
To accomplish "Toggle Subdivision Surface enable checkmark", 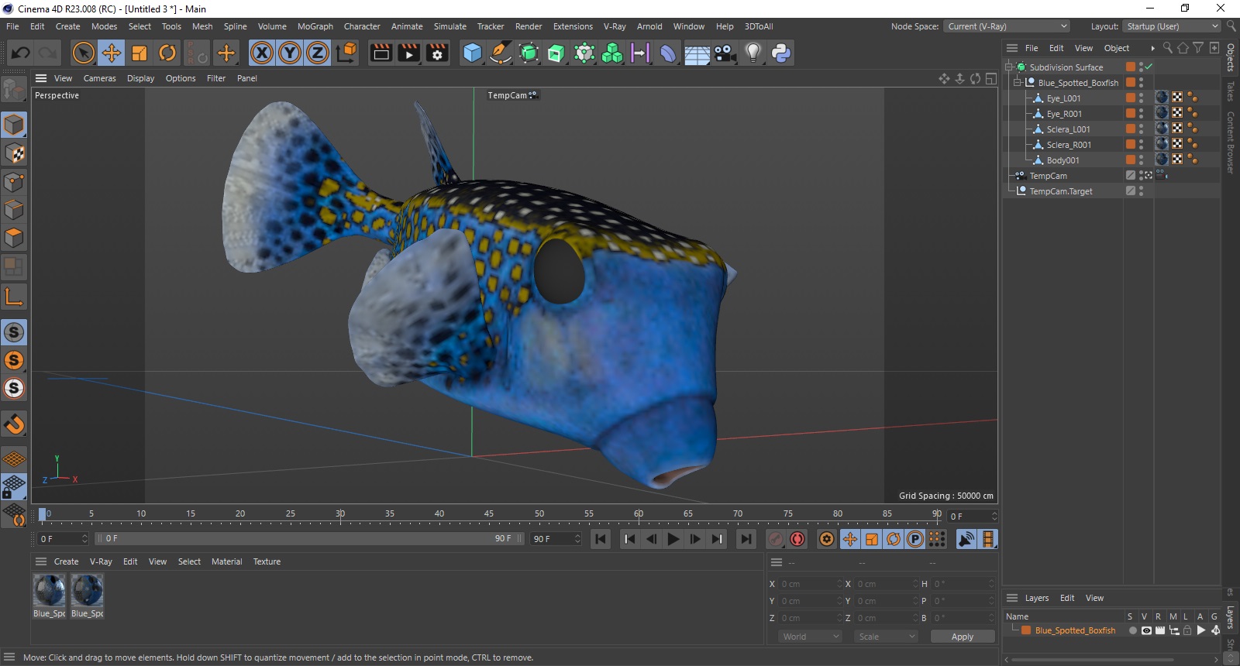I will coord(1149,67).
